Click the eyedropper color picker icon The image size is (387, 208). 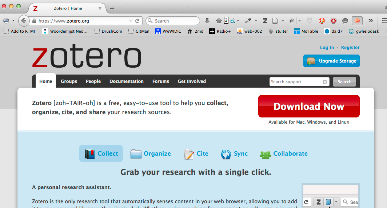click(248, 21)
